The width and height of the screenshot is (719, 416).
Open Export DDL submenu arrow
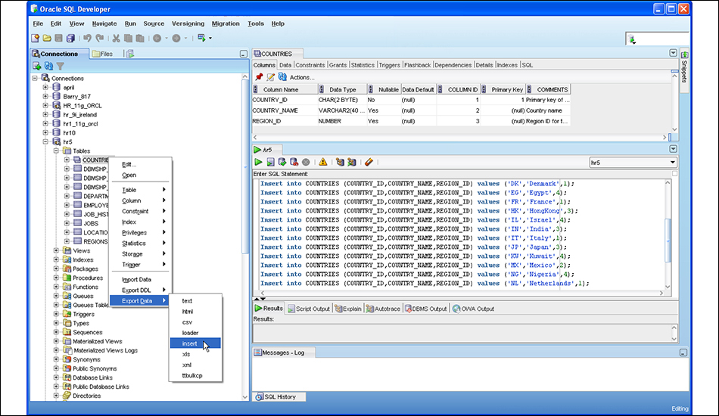(163, 290)
